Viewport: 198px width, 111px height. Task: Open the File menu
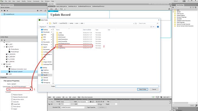(6, 1)
